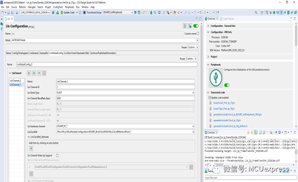Screen dimensions: 298x182
Task: Click the Peripherals cactus-like USB icon
Action: click(x=216, y=78)
